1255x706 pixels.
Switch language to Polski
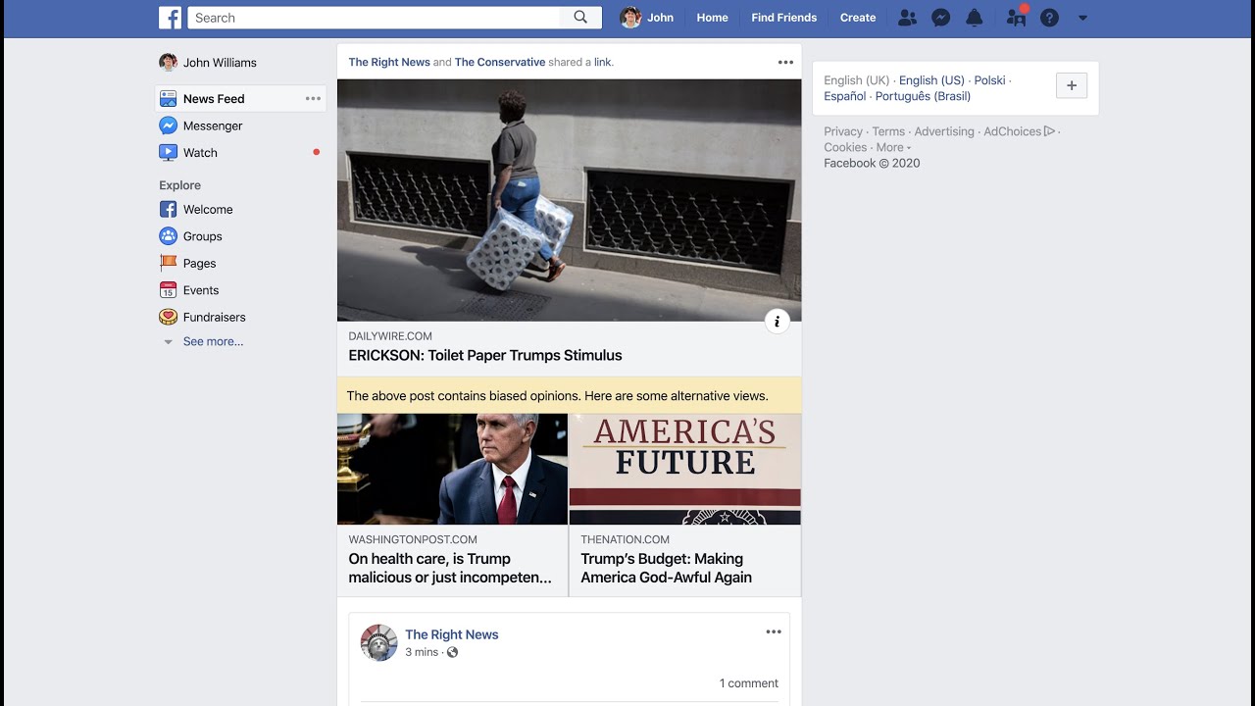click(x=989, y=80)
